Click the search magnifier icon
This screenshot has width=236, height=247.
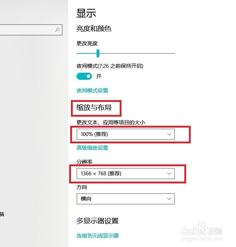(x=58, y=30)
